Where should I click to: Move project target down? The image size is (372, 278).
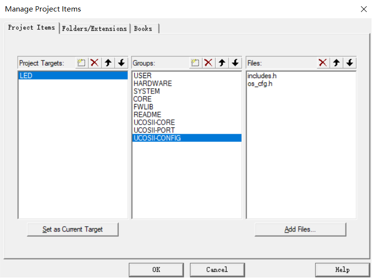point(121,63)
